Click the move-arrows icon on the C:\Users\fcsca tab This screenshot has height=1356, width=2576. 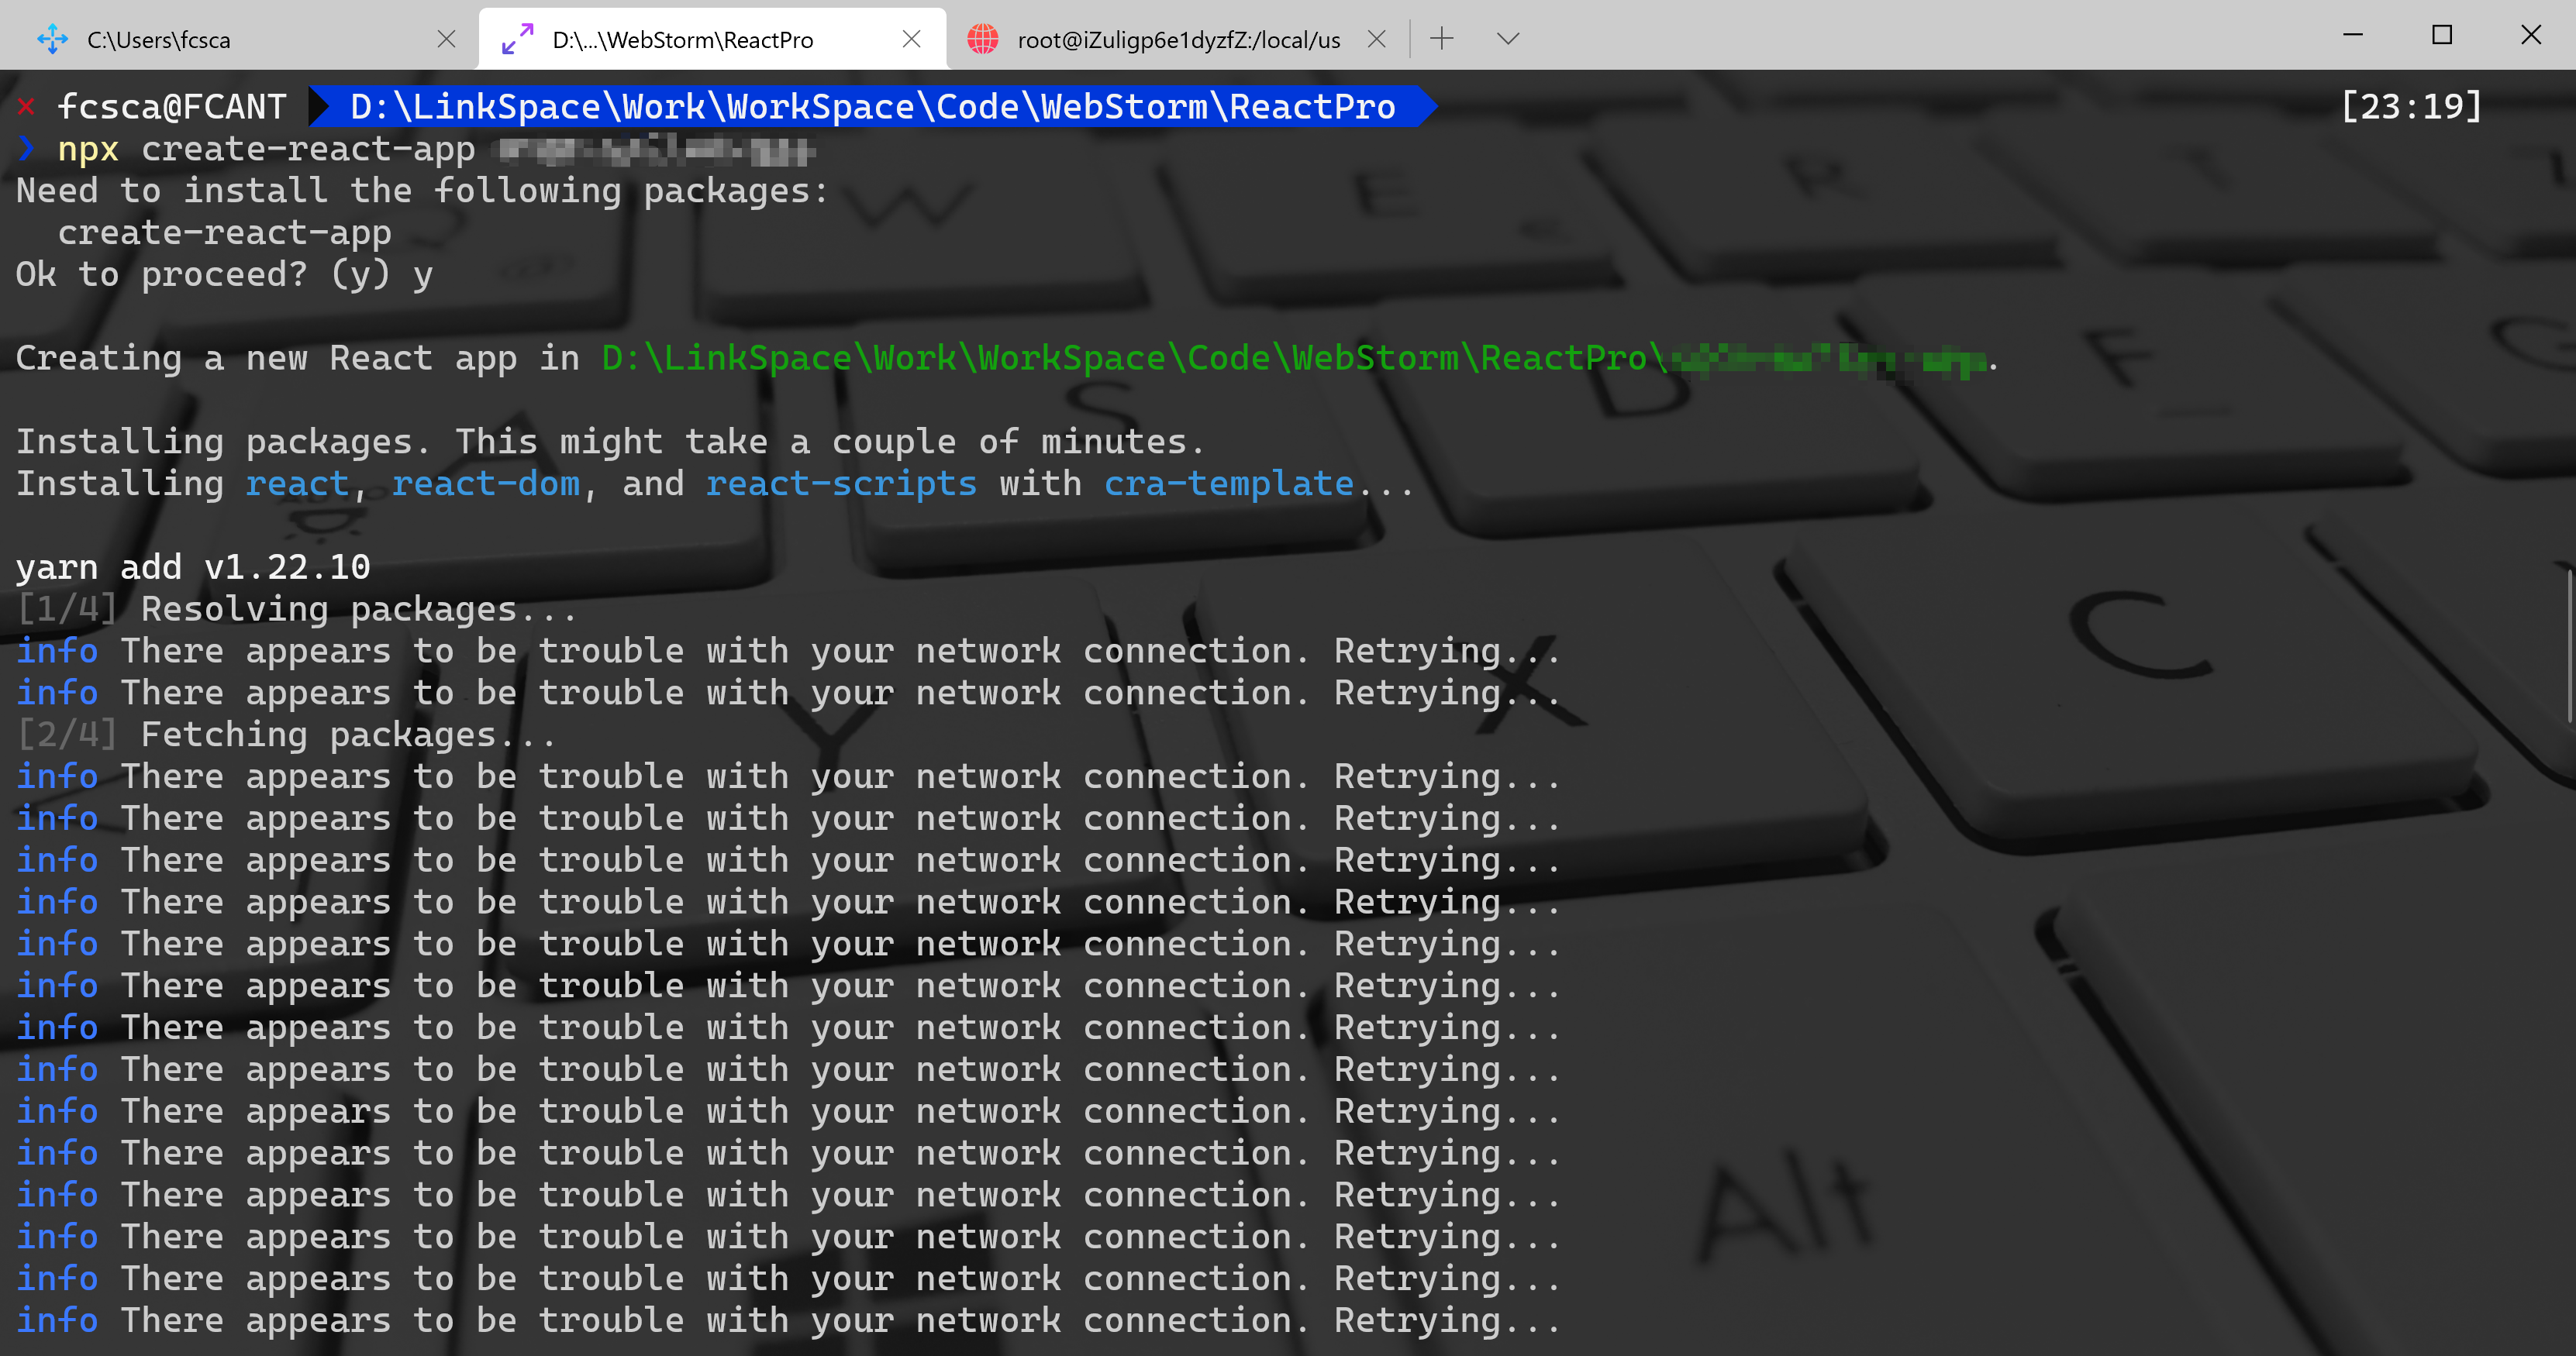coord(52,39)
